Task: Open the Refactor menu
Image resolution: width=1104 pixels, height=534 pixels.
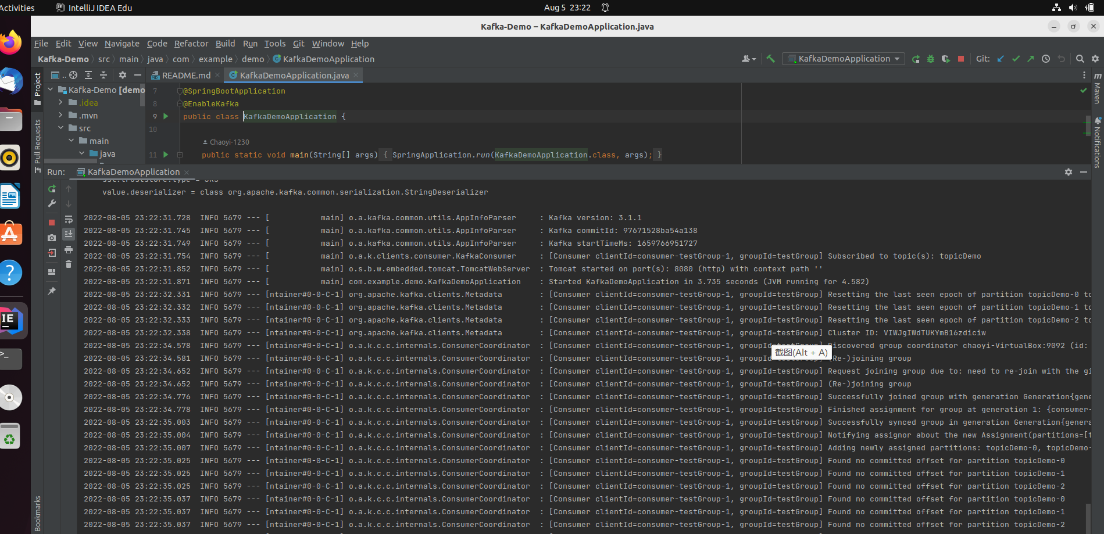Action: coord(191,44)
